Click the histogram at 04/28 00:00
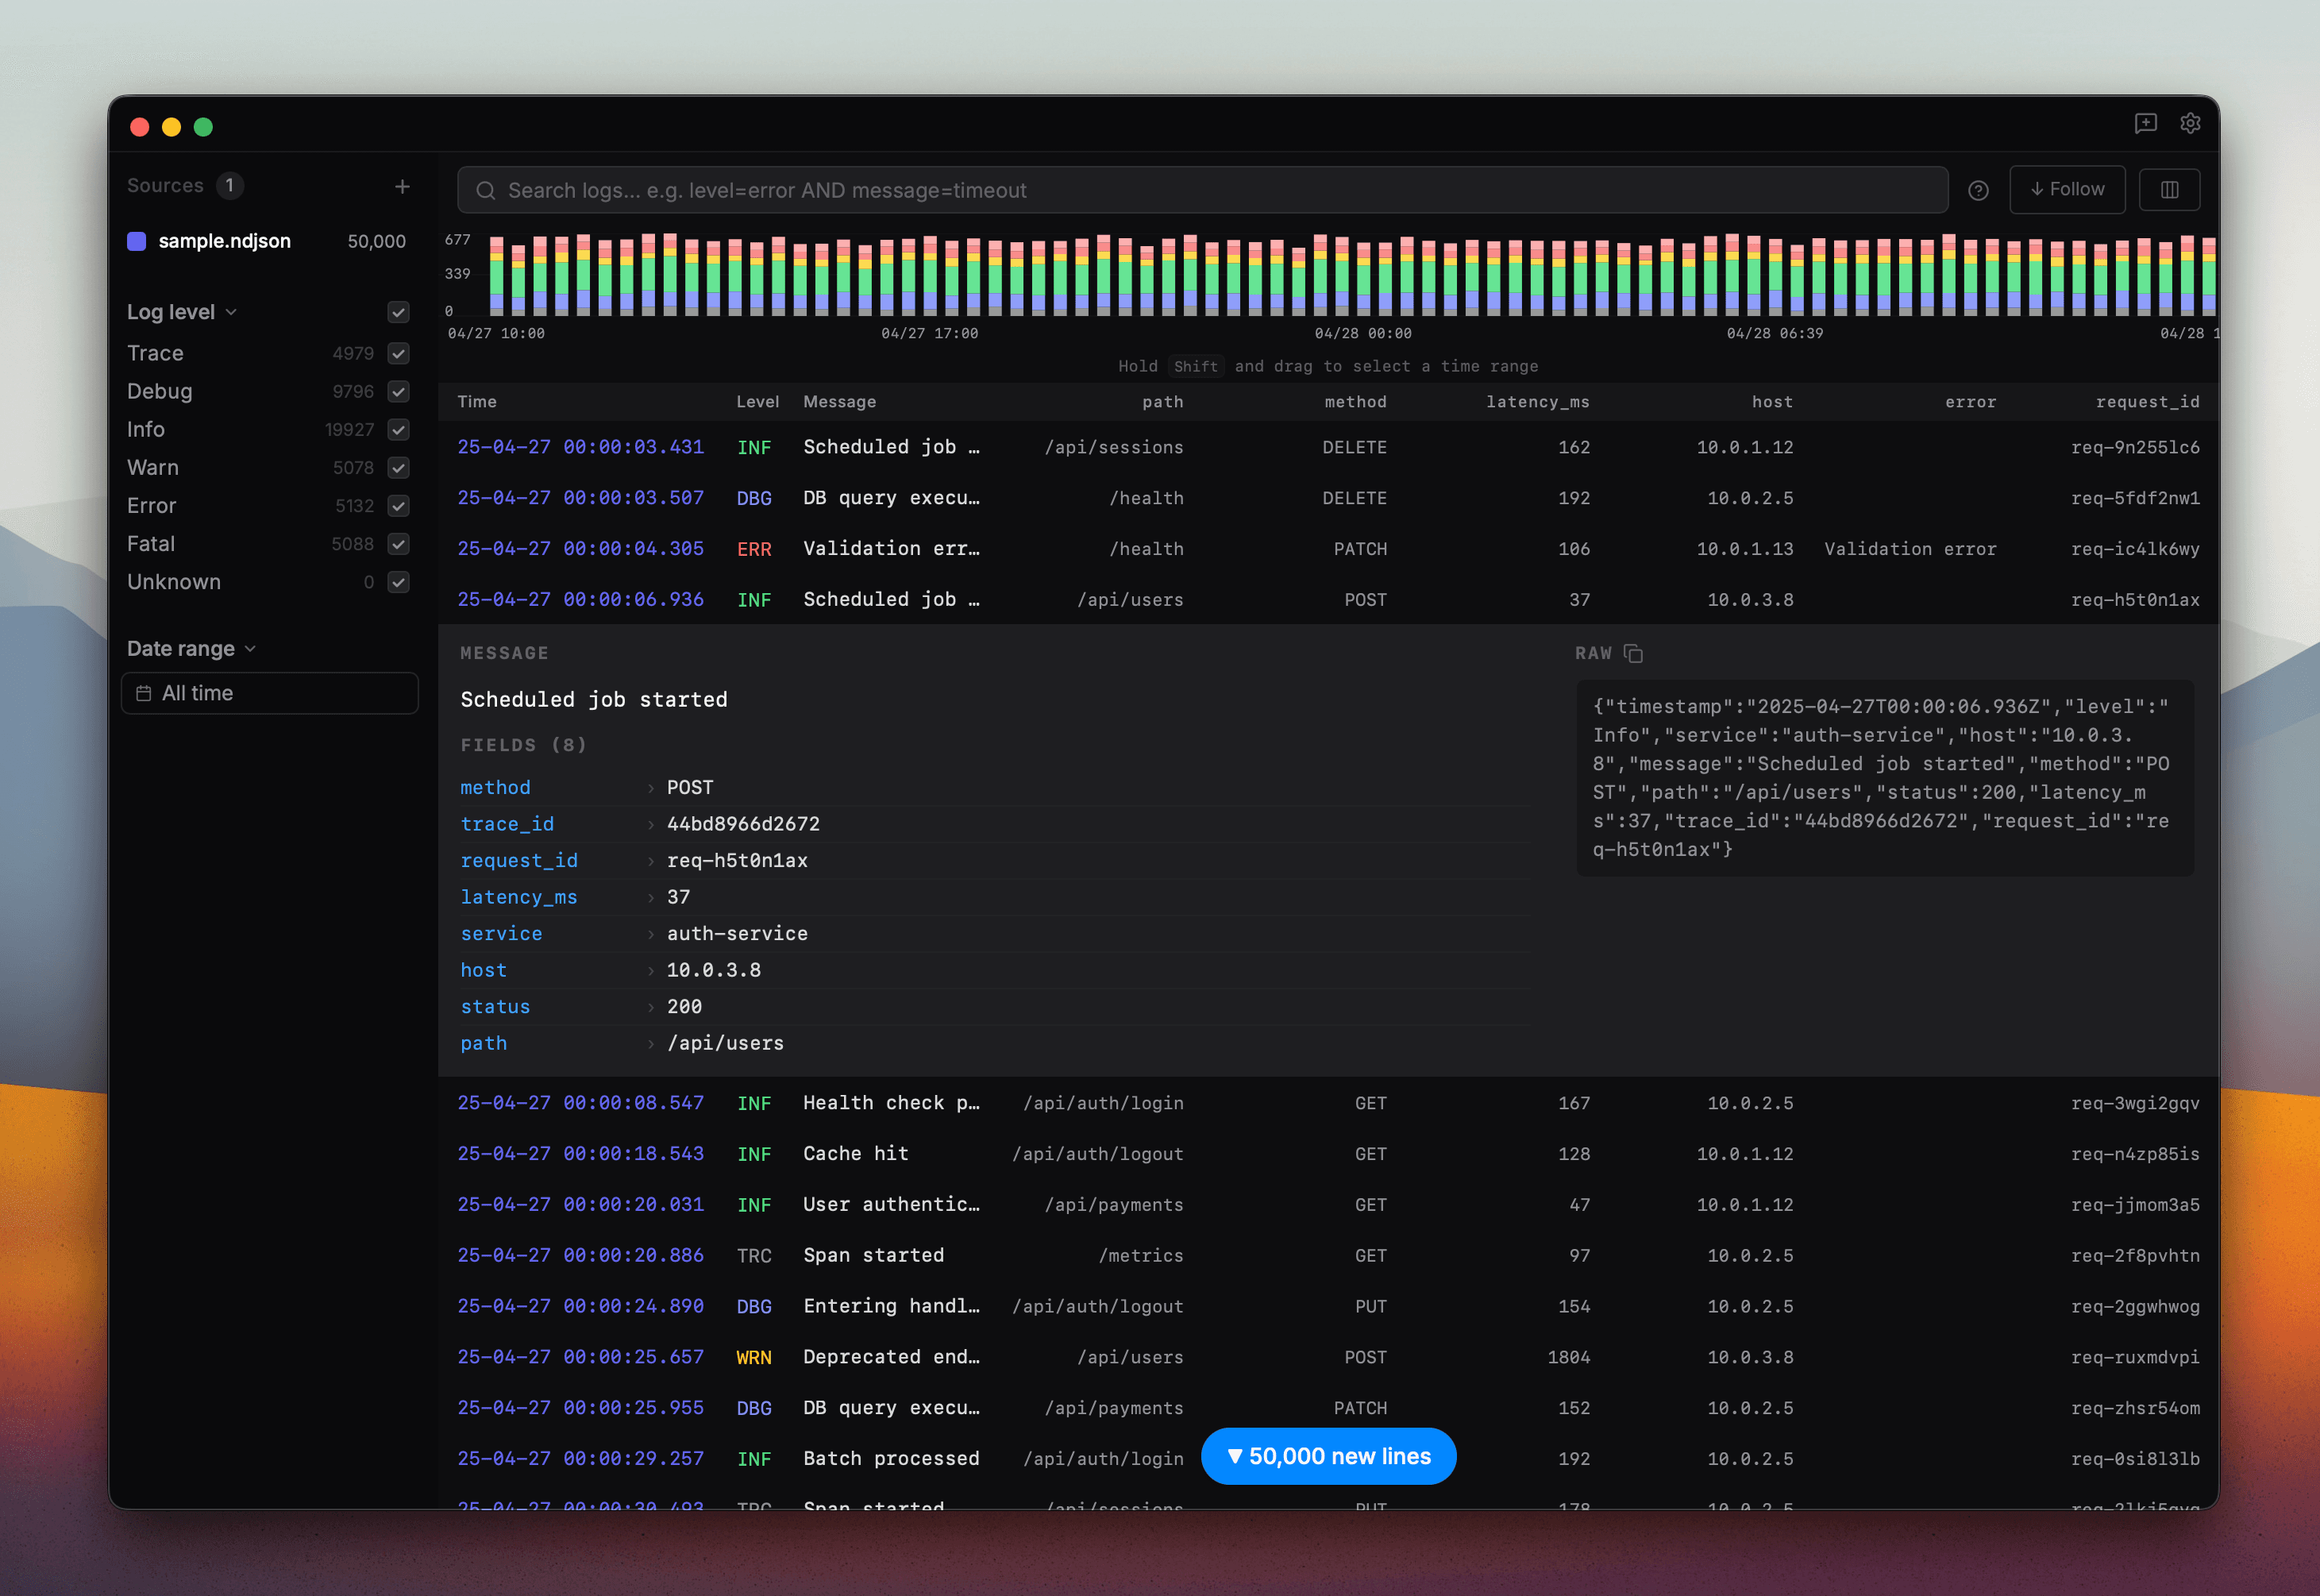2320x1596 pixels. 1363,277
